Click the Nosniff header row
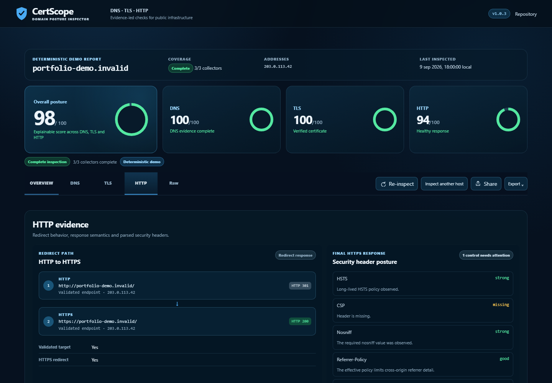The image size is (552, 383). click(423, 337)
